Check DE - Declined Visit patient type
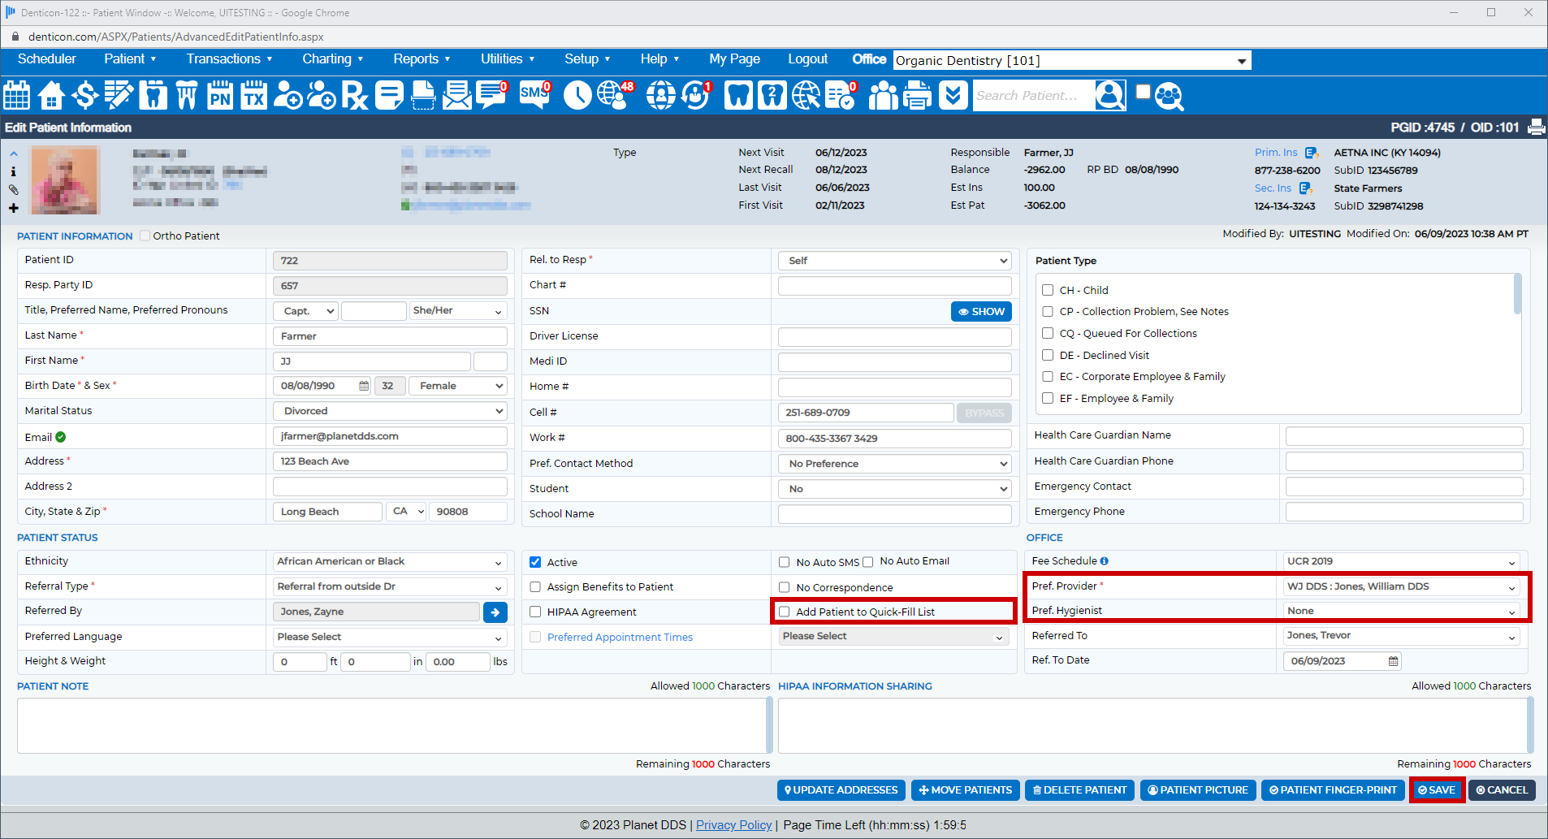 (x=1048, y=355)
